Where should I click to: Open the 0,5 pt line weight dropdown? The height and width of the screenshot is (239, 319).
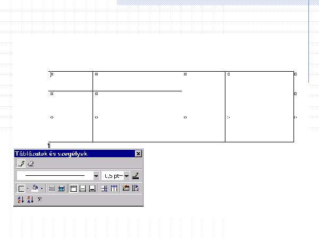[x=127, y=175]
